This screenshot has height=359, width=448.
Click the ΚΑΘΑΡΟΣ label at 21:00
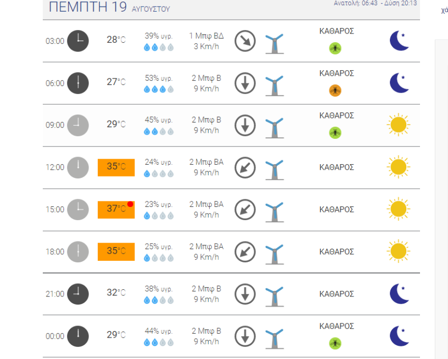[x=337, y=293]
